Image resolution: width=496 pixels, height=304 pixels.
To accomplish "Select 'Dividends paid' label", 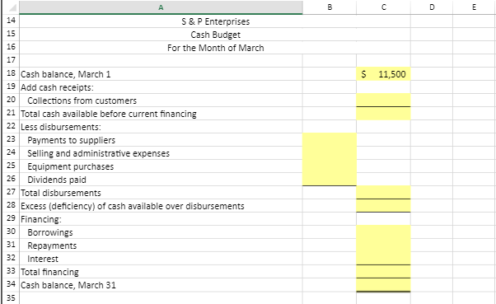I will click(x=57, y=180).
